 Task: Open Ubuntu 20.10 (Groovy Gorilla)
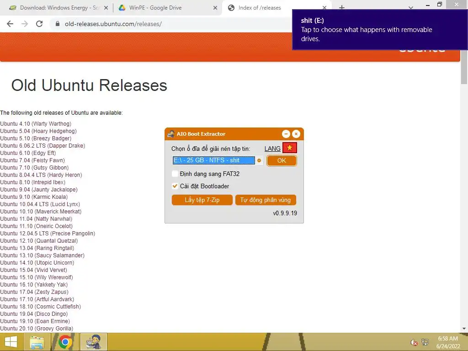[x=37, y=328]
